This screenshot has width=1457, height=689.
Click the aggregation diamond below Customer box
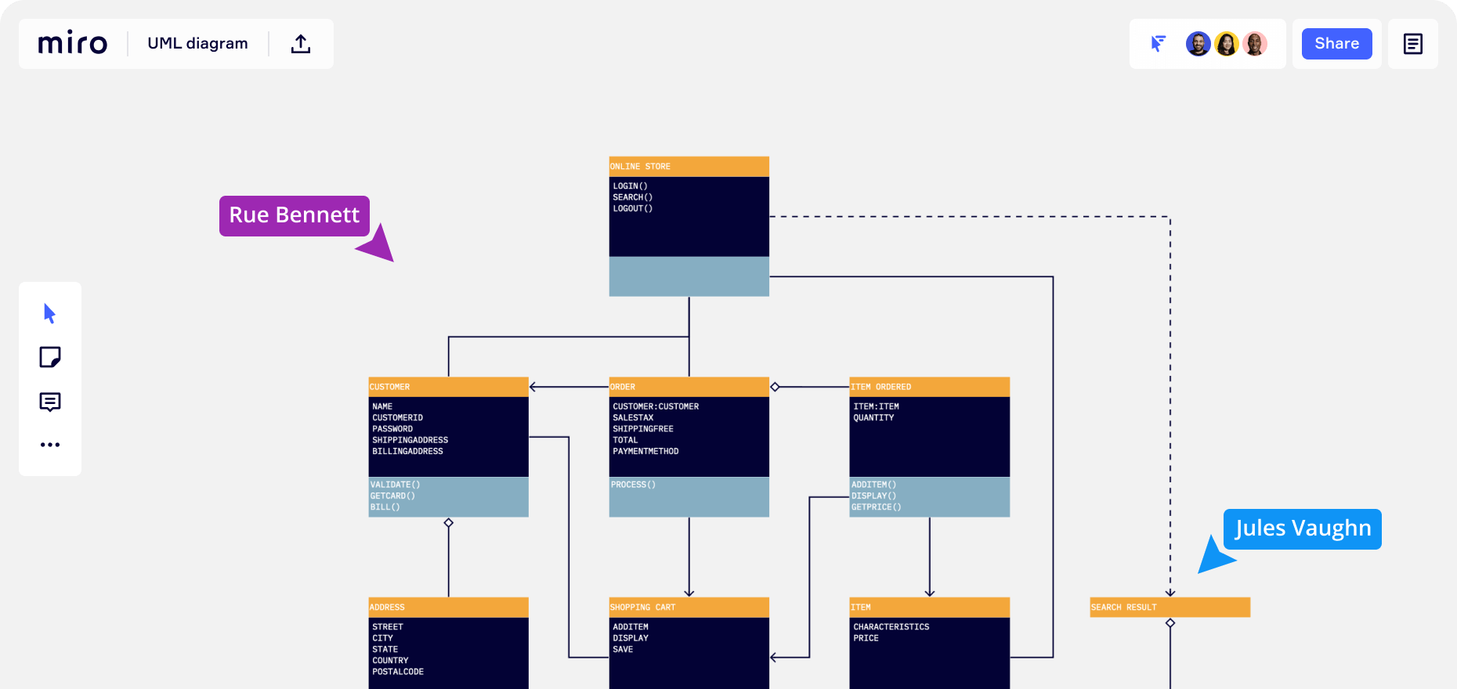[x=449, y=523]
